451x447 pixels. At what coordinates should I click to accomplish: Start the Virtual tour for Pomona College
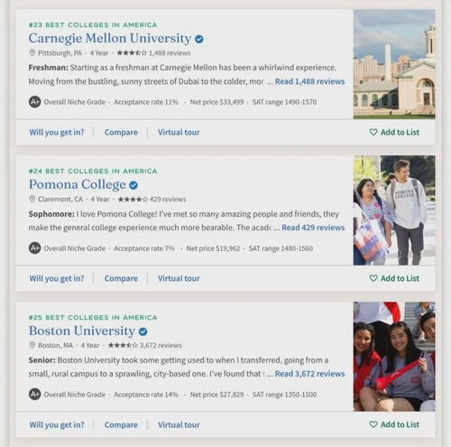[179, 278]
